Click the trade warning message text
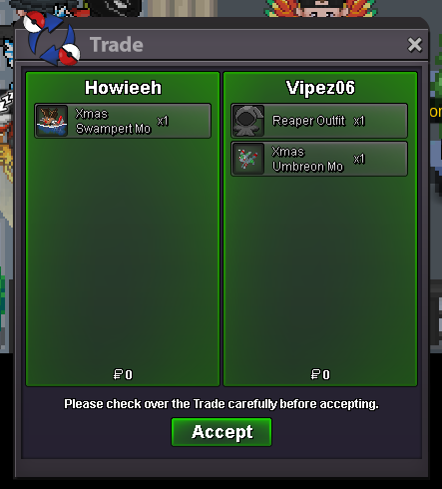 (x=221, y=404)
